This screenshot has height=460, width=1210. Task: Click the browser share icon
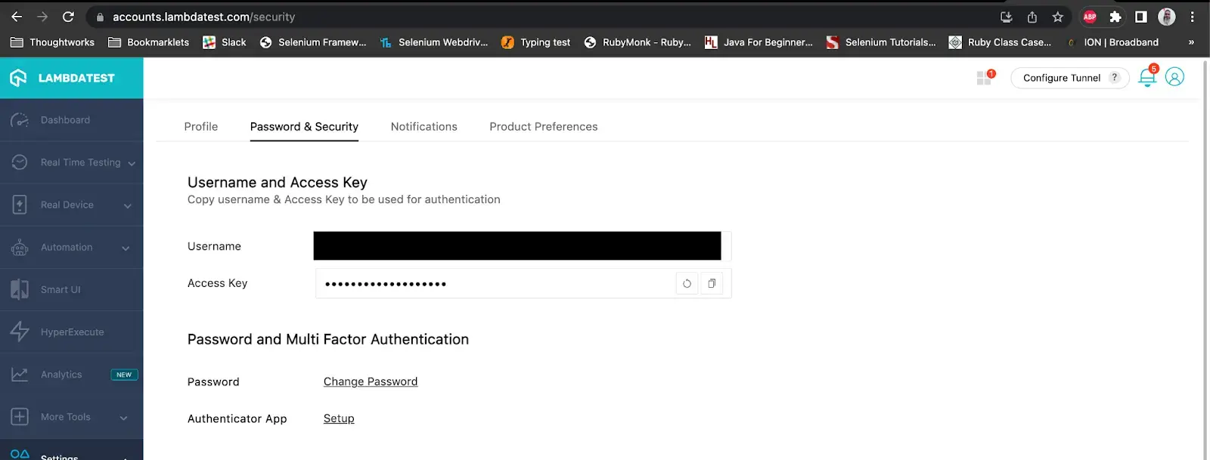1032,17
